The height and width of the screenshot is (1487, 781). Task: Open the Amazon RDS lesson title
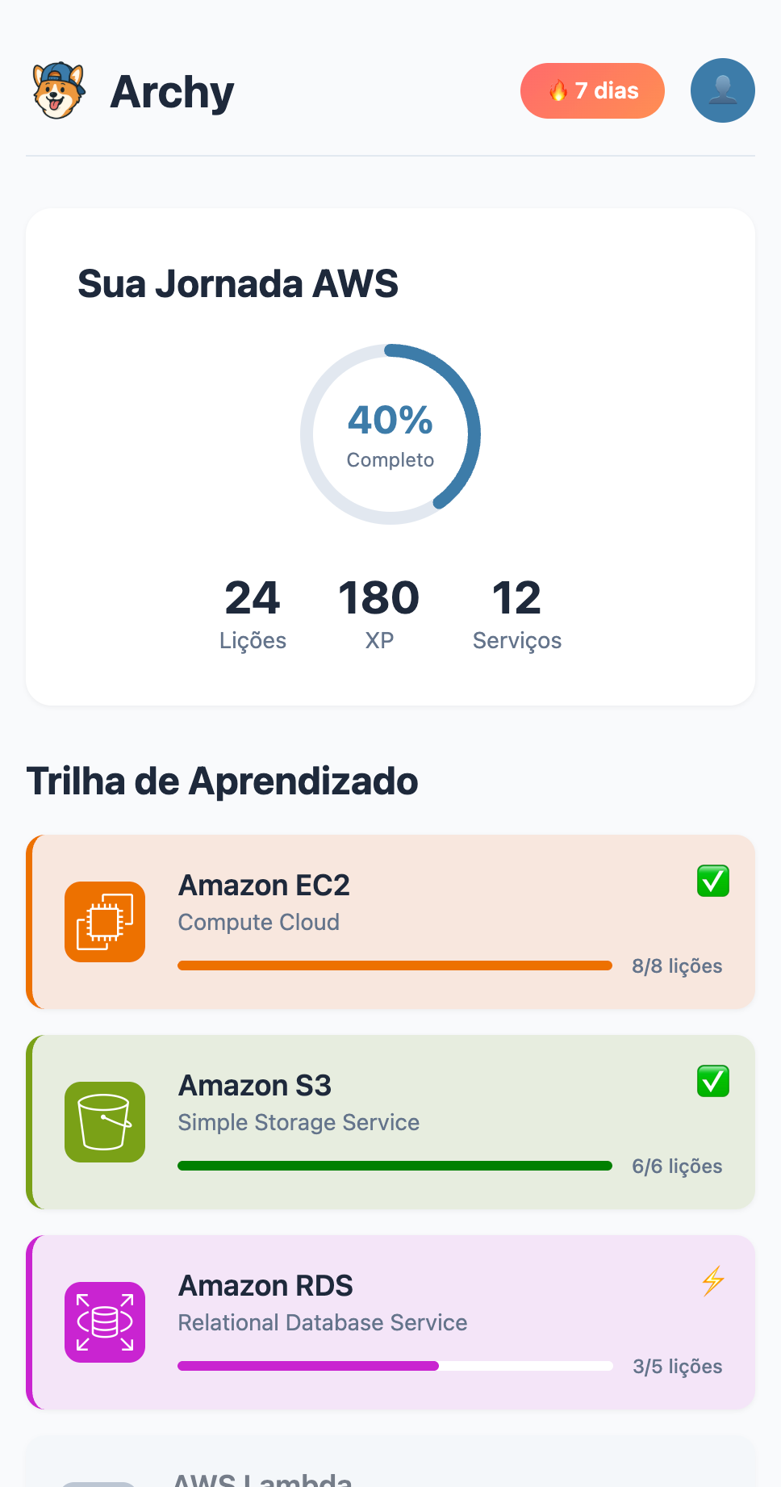(x=265, y=1286)
